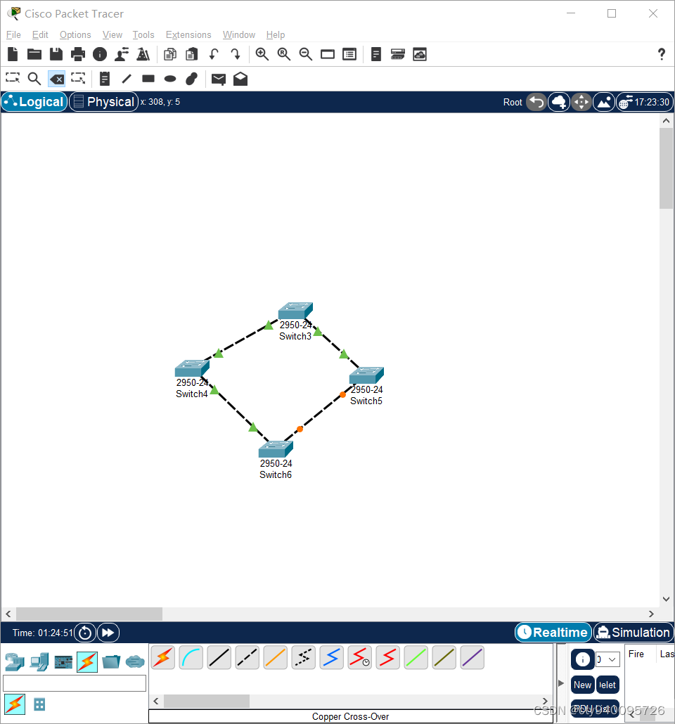Screen dimensions: 675x724
Task: Reset zoom with the magnifier R icon
Action: coord(283,55)
